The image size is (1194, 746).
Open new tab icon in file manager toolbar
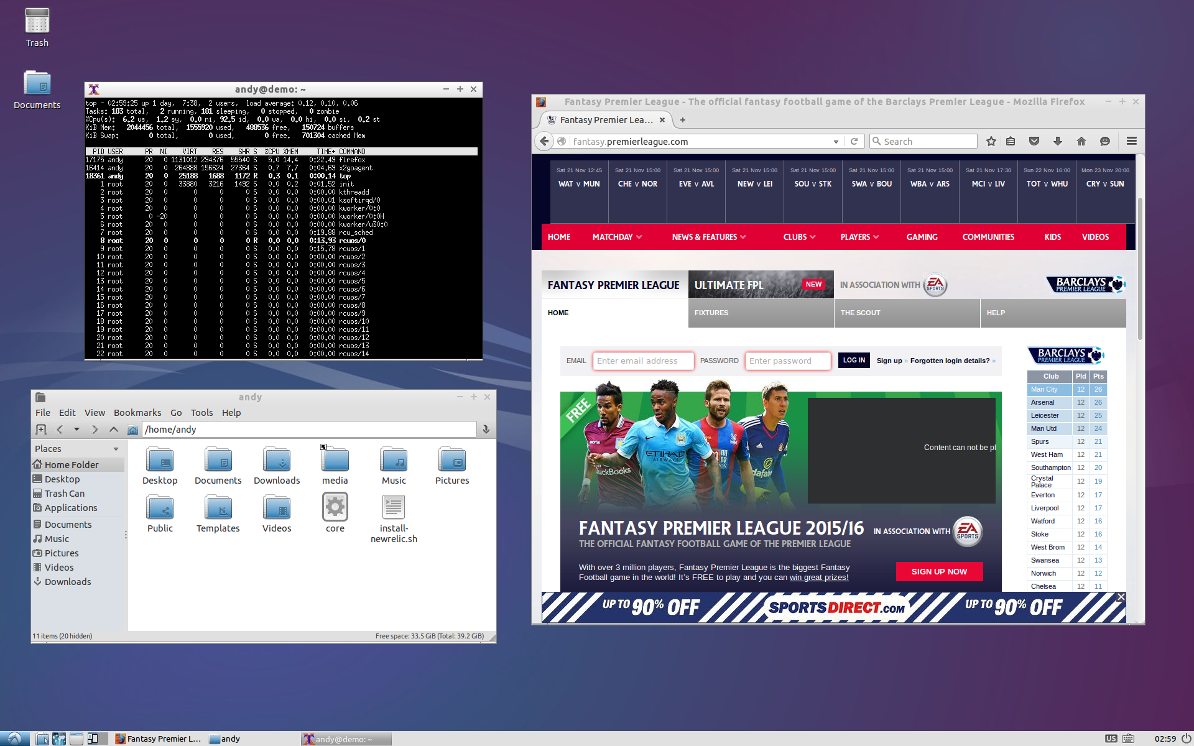click(x=41, y=429)
